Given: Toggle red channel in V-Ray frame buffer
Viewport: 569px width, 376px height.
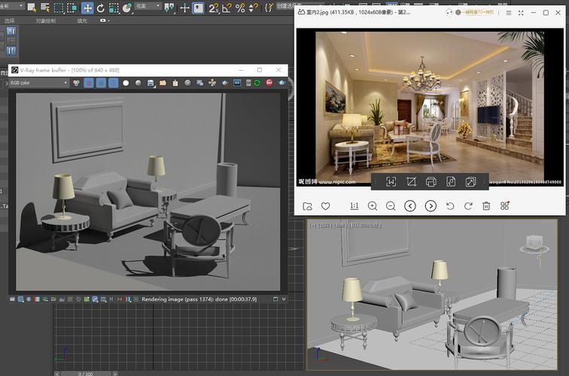Looking at the screenshot, I should pos(89,83).
